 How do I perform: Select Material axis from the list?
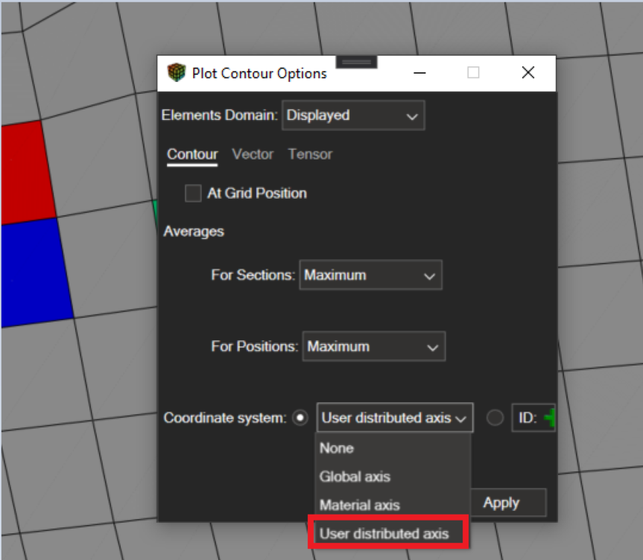coord(360,505)
